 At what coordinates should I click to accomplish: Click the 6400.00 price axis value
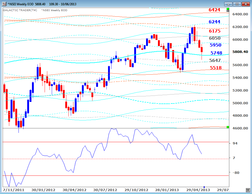[240, 14]
